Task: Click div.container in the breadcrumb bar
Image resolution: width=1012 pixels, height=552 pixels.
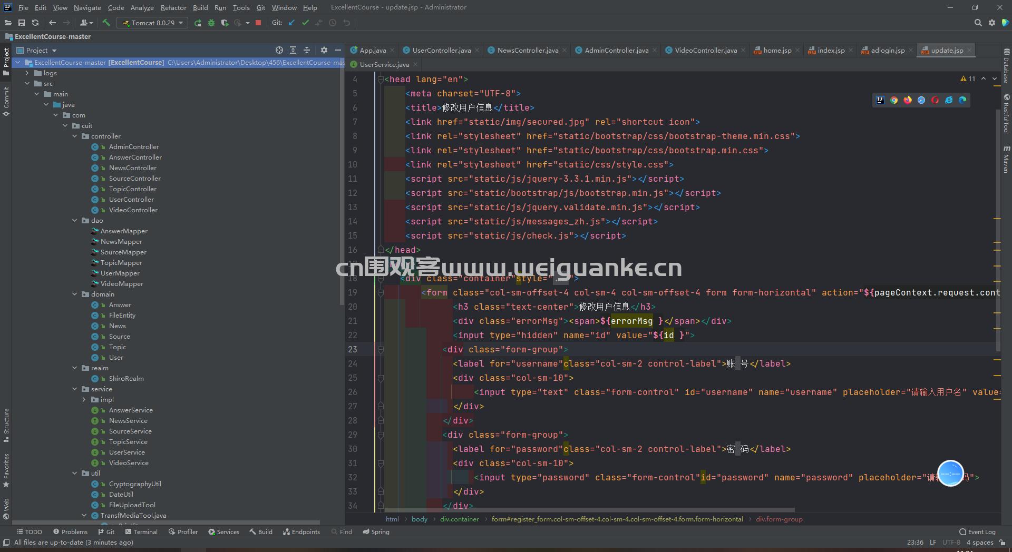Action: (x=459, y=519)
